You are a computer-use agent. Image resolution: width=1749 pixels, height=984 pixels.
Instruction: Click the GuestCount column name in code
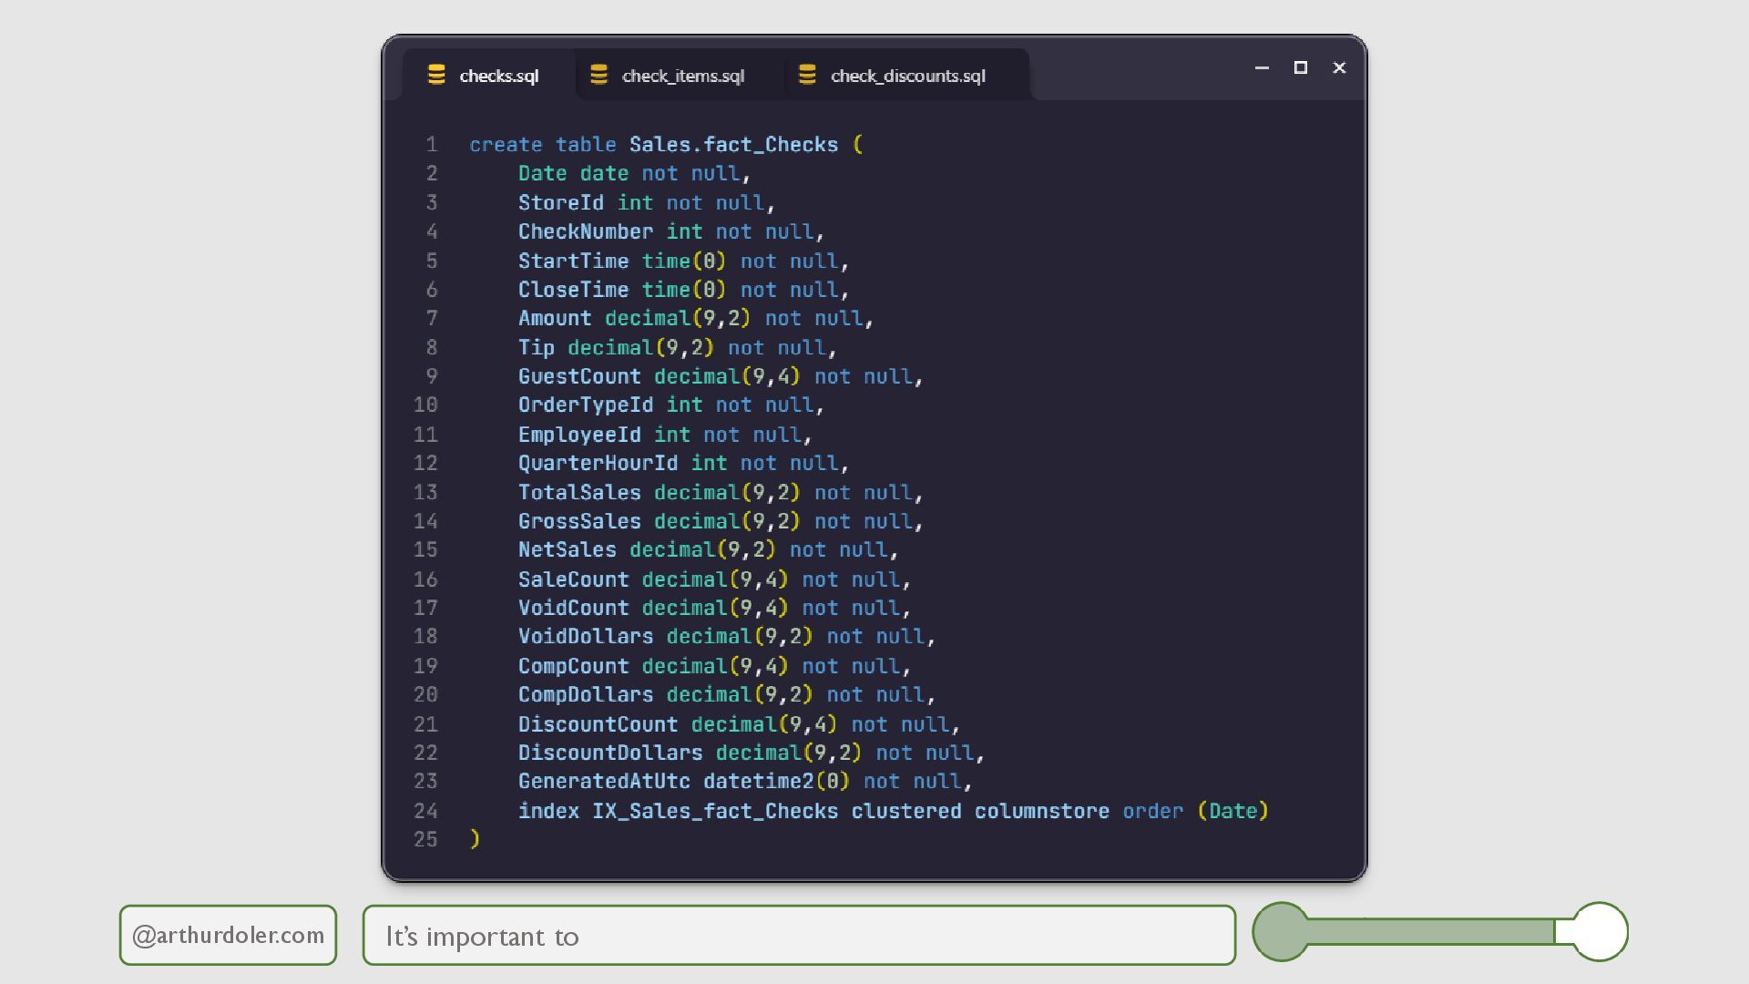[579, 376]
